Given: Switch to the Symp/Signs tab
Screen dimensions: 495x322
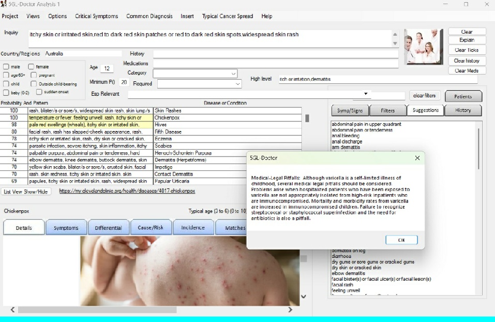Looking at the screenshot, I should point(350,111).
